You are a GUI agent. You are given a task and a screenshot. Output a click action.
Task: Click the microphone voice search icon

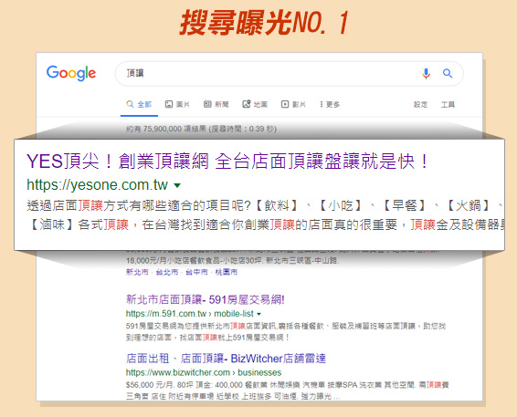(426, 73)
